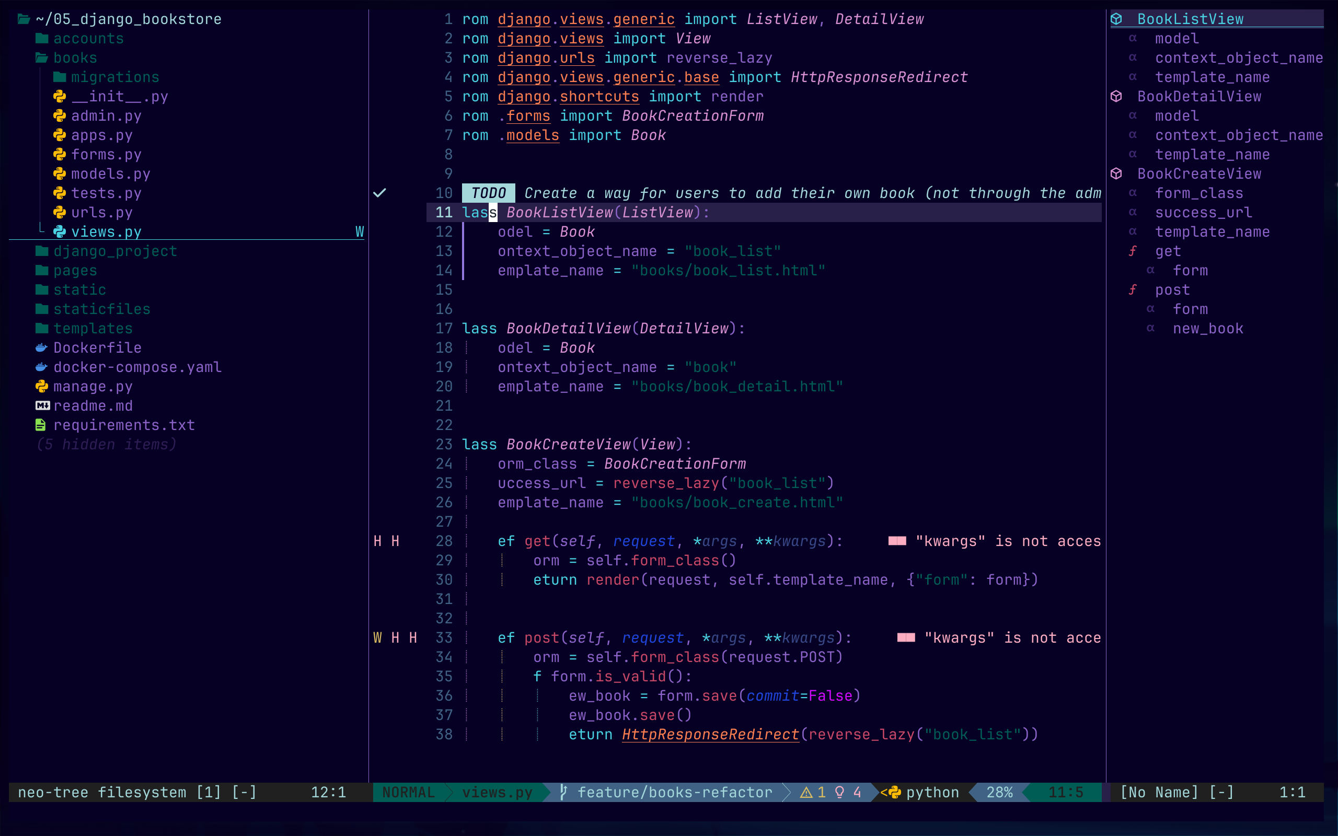Click the Python icon beside apps.py
This screenshot has height=836, width=1338.
point(60,135)
